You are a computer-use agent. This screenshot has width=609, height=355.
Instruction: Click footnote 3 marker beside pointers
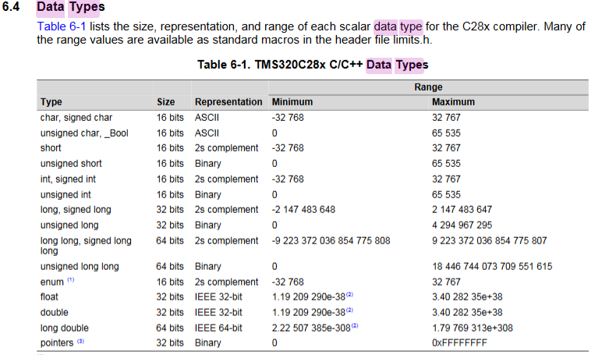click(80, 342)
